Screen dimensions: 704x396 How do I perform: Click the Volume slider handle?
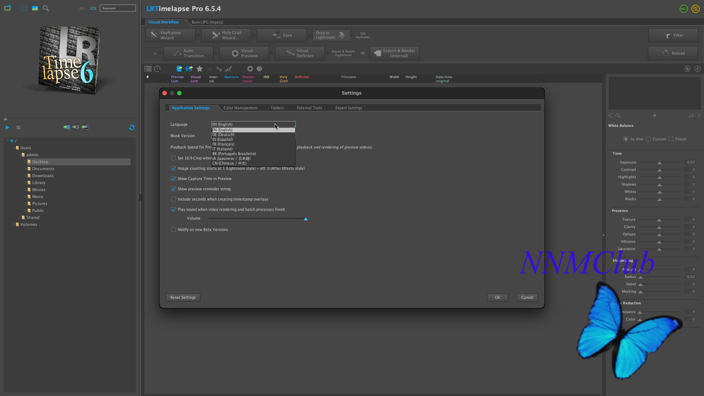pyautogui.click(x=306, y=219)
